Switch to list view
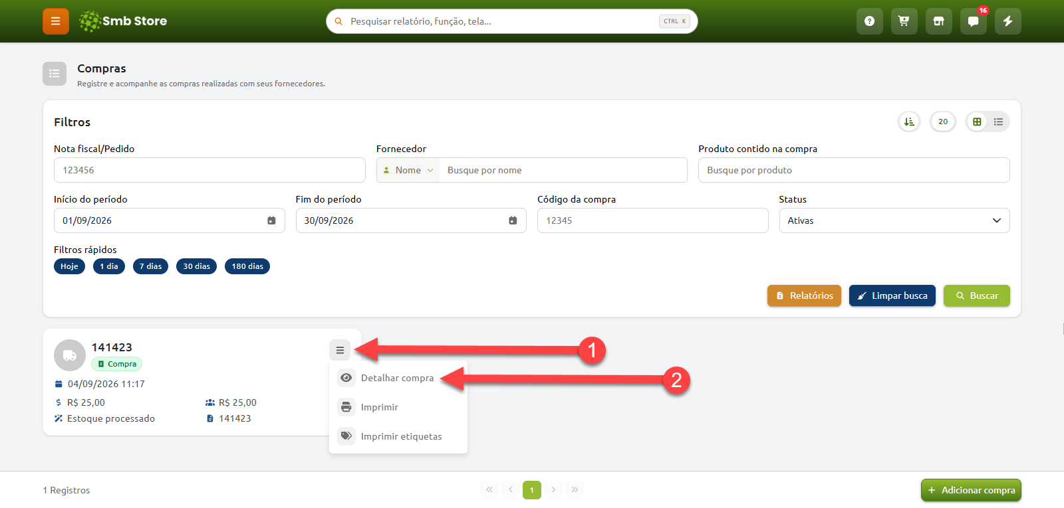1064x508 pixels. click(998, 122)
